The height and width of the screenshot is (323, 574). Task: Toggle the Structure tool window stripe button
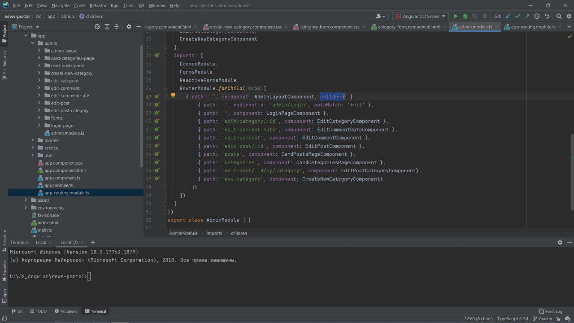(x=4, y=238)
